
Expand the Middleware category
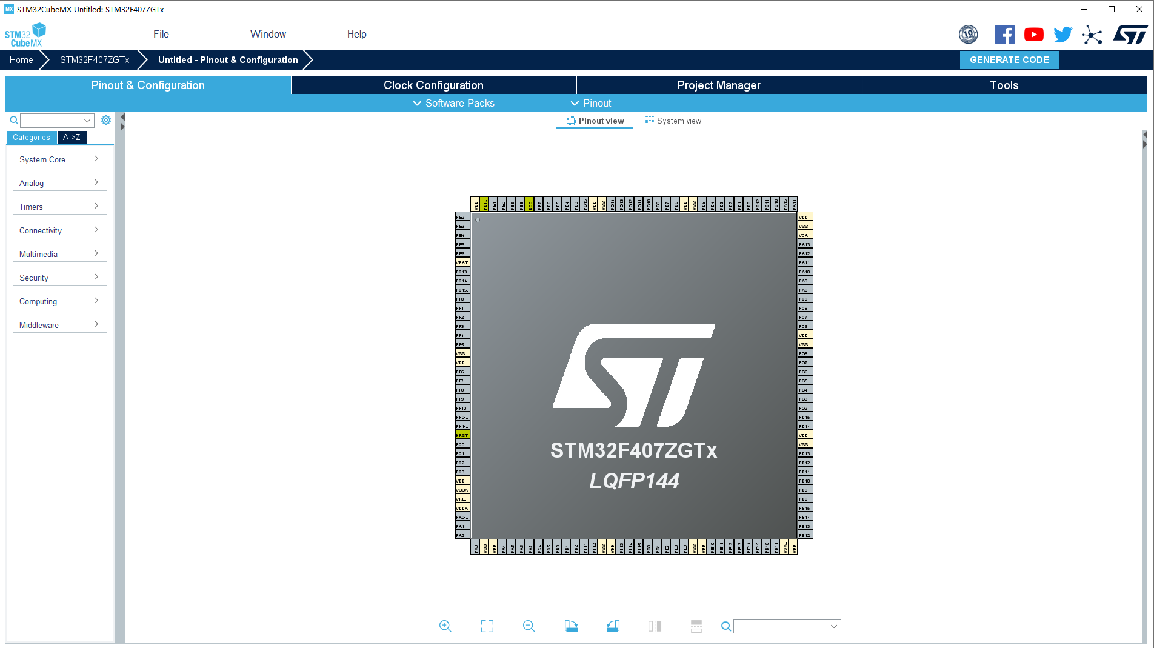59,325
